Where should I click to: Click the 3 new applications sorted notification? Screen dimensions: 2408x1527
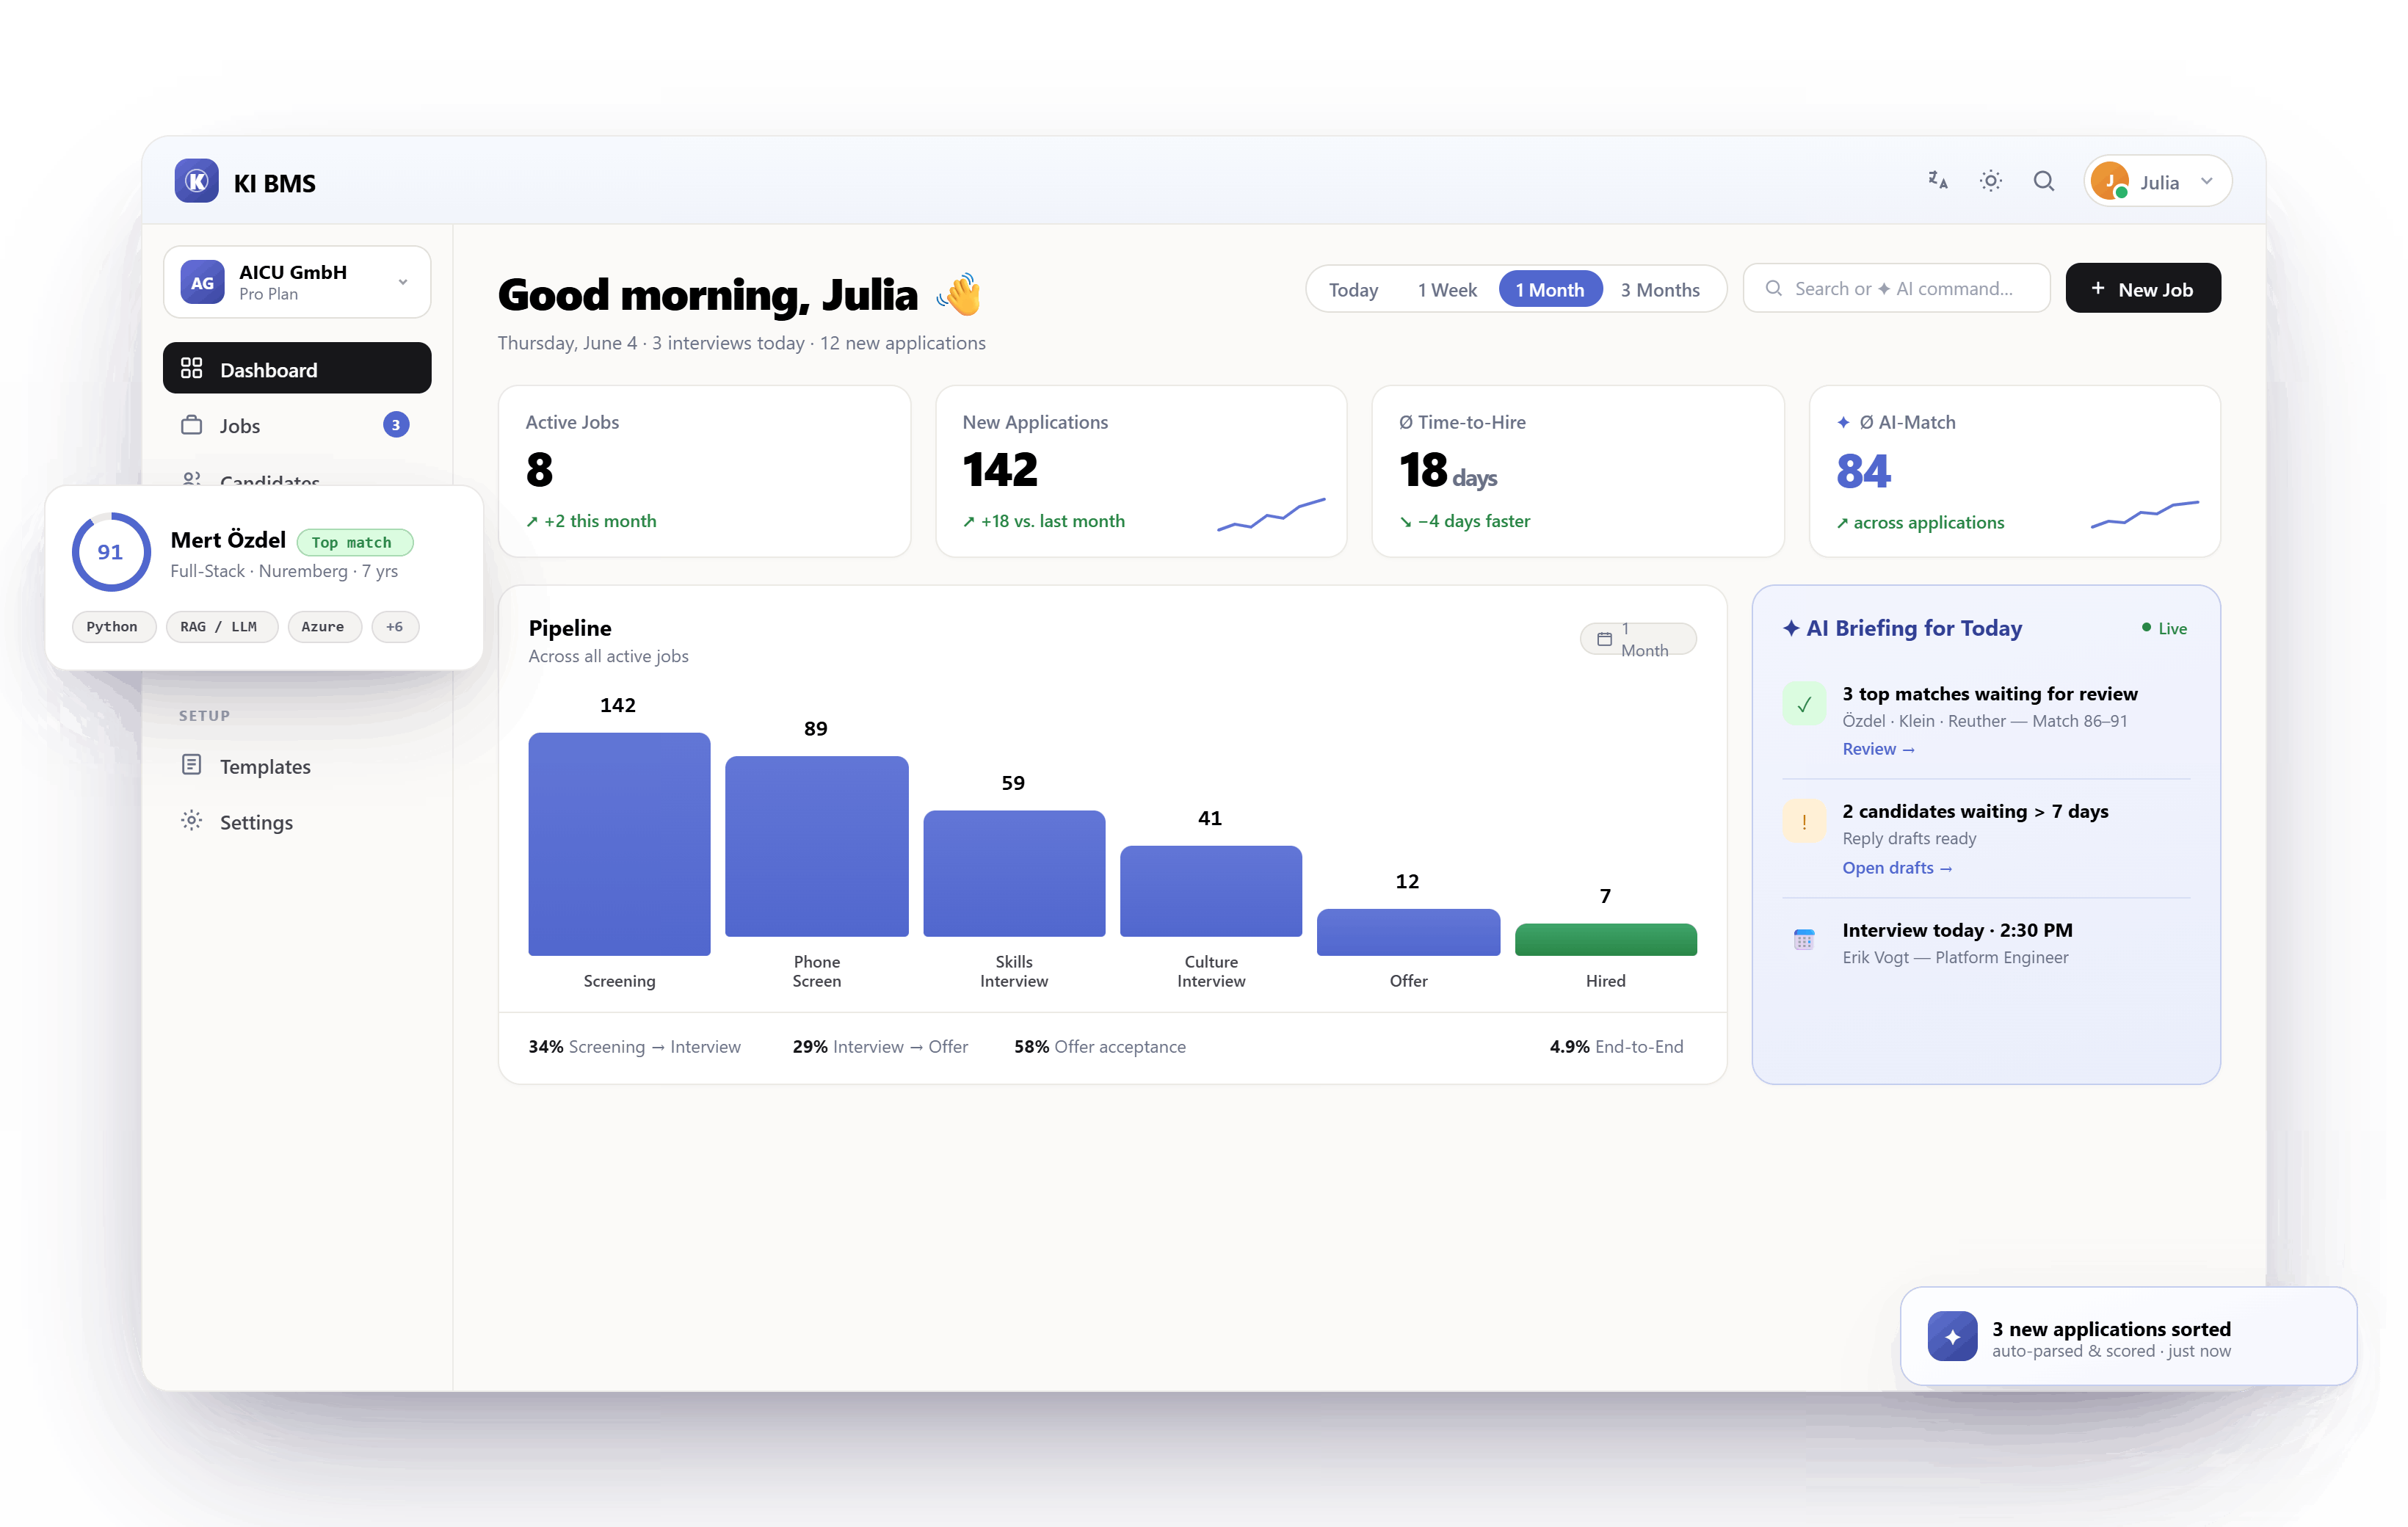coord(2128,1336)
